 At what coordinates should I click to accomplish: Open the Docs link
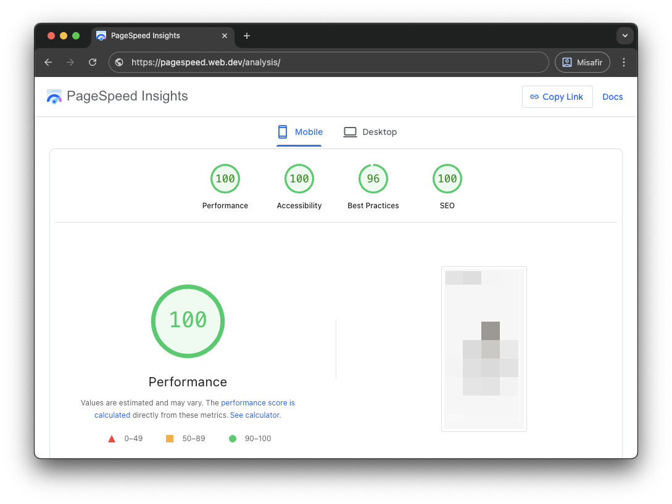coord(612,97)
